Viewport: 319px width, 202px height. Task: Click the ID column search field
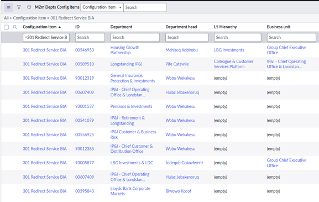[90, 38]
